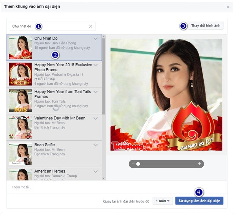The width and height of the screenshot is (234, 215).
Task: Click the Bean Selfie frame thumbnail
Action: (x=20, y=154)
